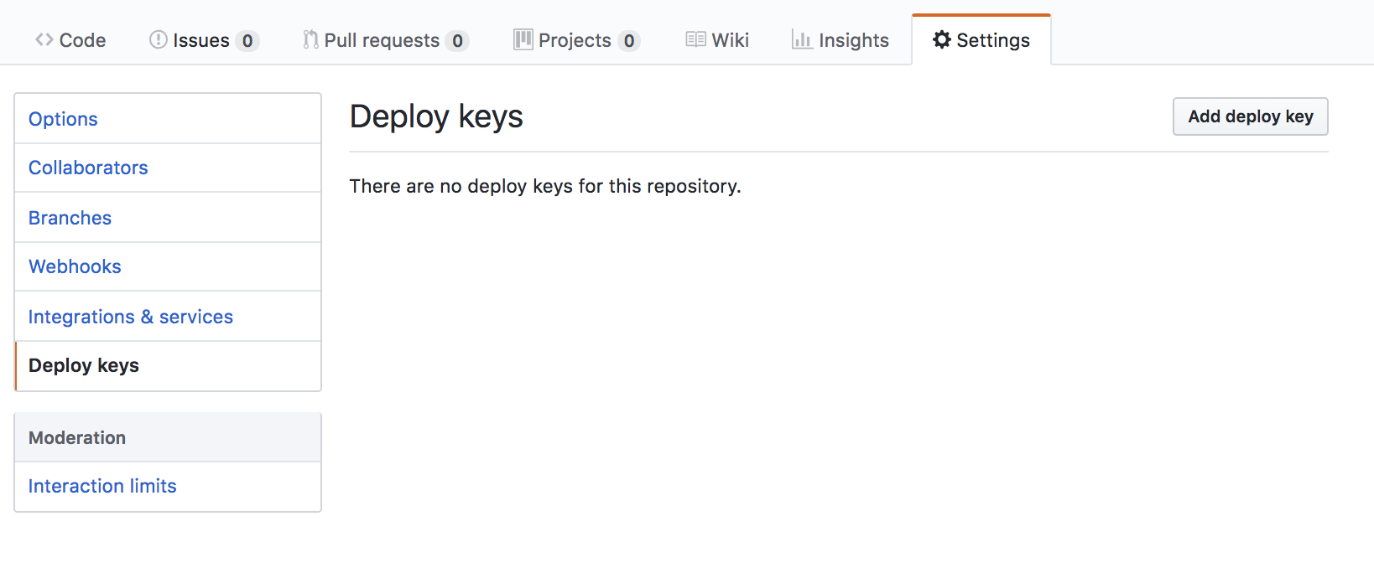Navigate to Branches settings
Screen dimensions: 1374x568
(70, 217)
